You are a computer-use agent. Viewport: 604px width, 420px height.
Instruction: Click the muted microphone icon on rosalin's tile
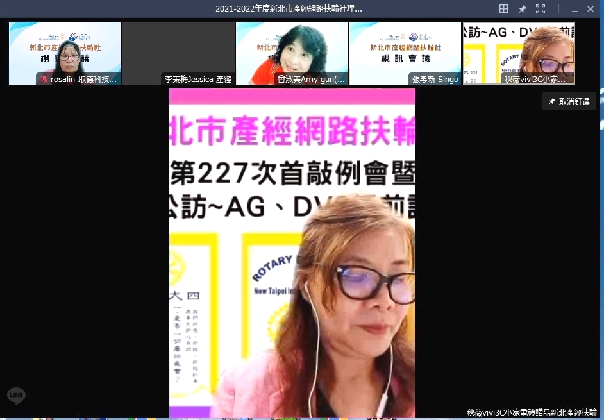(x=44, y=80)
